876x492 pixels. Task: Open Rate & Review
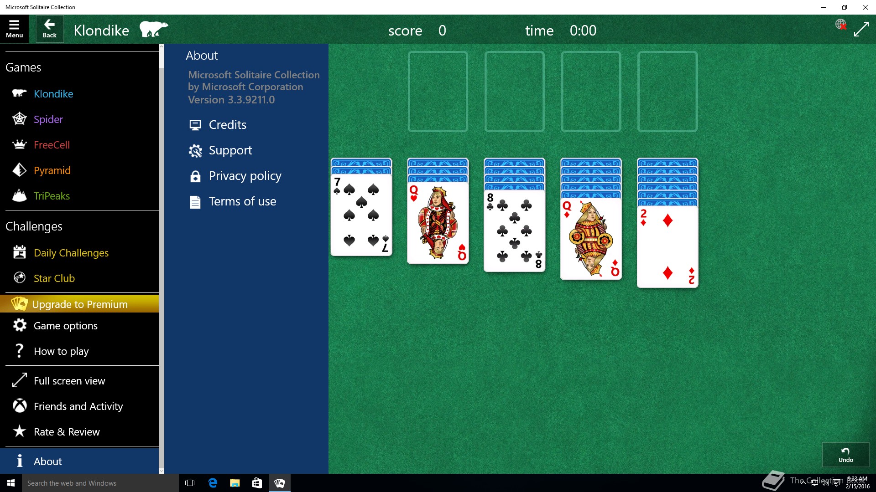67,432
